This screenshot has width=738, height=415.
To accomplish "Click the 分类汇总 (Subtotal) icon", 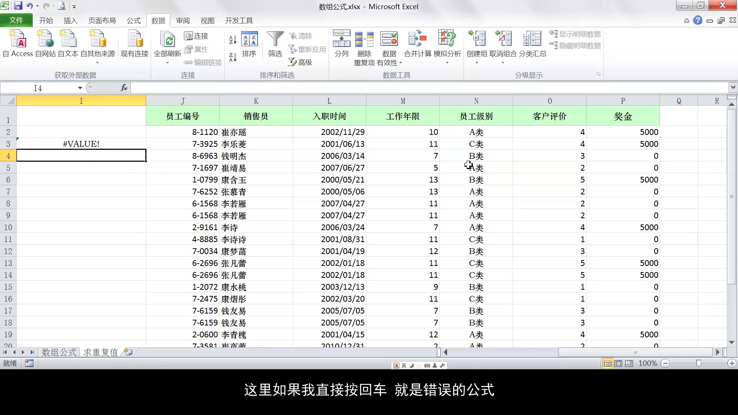I will 532,39.
